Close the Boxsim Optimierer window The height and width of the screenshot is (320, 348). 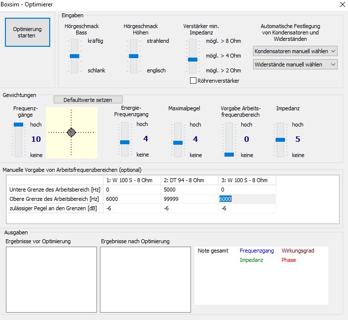[342, 4]
